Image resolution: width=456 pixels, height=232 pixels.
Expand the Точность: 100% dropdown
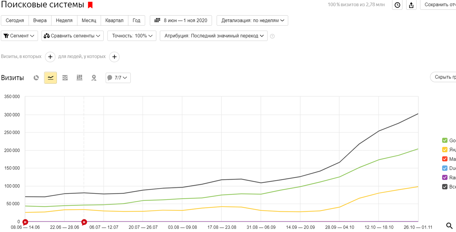[x=132, y=36]
